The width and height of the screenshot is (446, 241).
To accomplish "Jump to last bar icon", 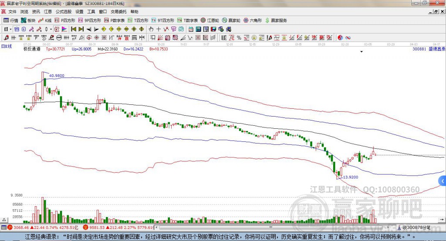I will tap(81, 29).
